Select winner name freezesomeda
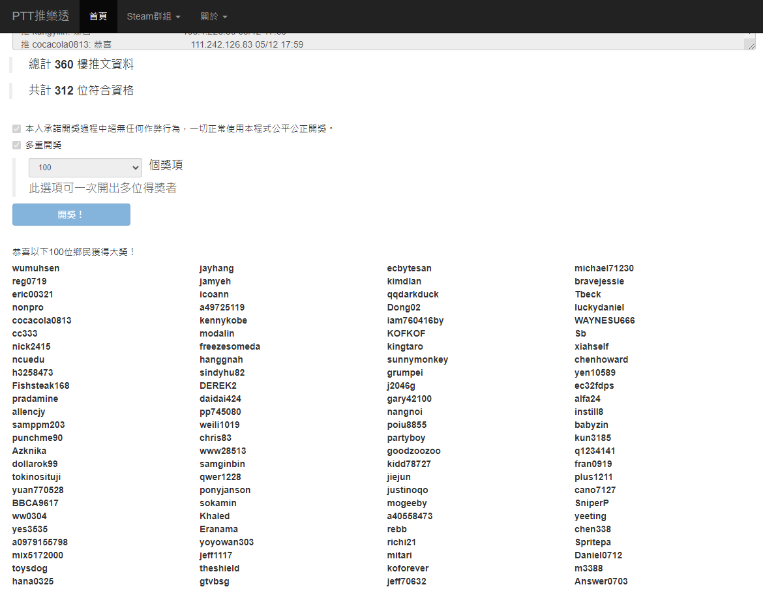 click(230, 346)
